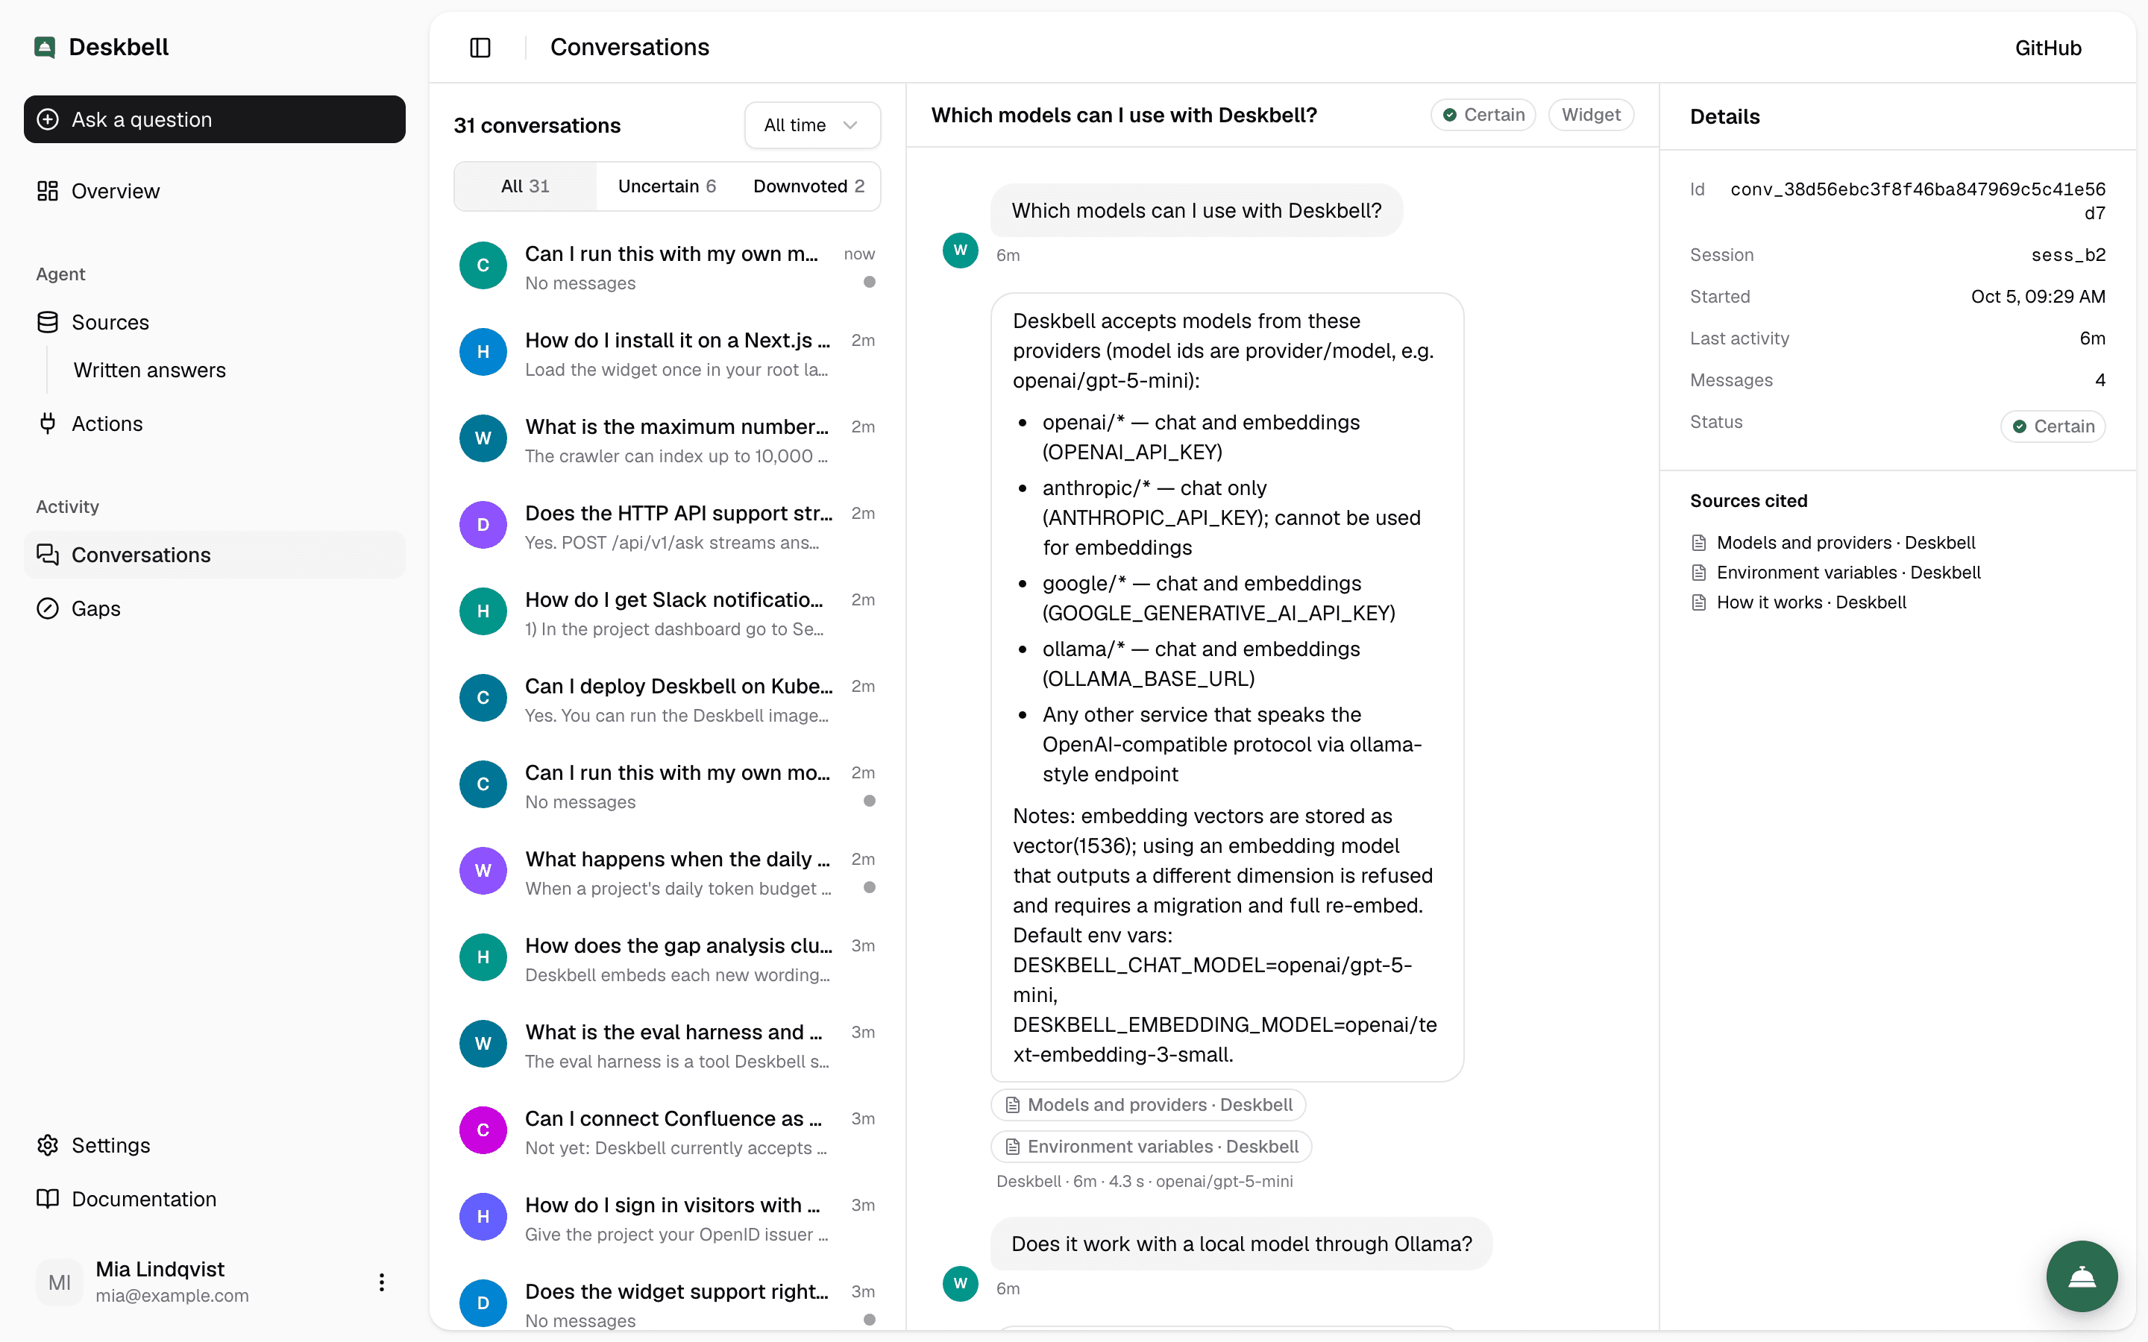The height and width of the screenshot is (1342, 2148).
Task: Click the Deskbell logo icon
Action: pyautogui.click(x=45, y=47)
